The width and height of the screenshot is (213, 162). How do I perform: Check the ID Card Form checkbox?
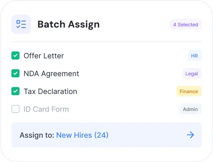(x=15, y=109)
